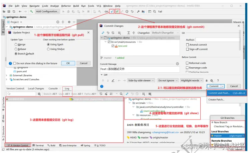Click the Git rollback icon in toolbar
250x153 pixels.
tap(132, 11)
